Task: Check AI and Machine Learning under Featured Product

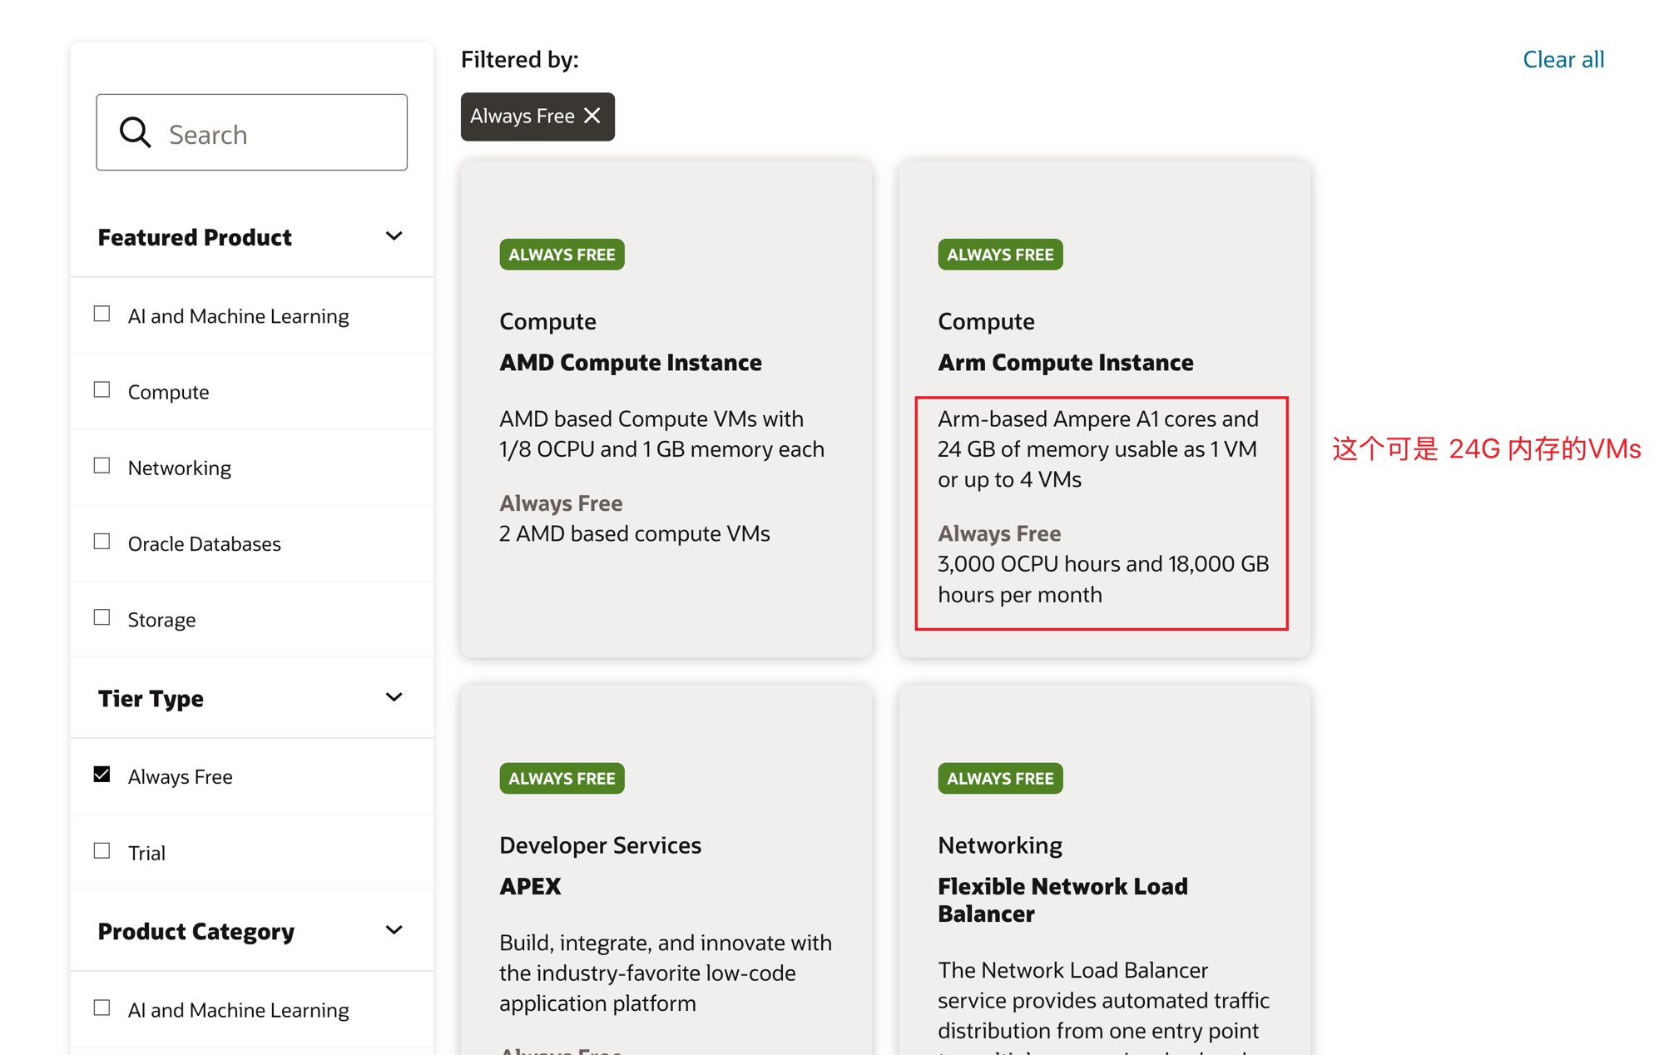Action: tap(102, 314)
